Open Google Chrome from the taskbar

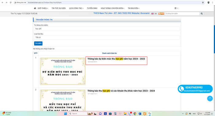pos(135,114)
